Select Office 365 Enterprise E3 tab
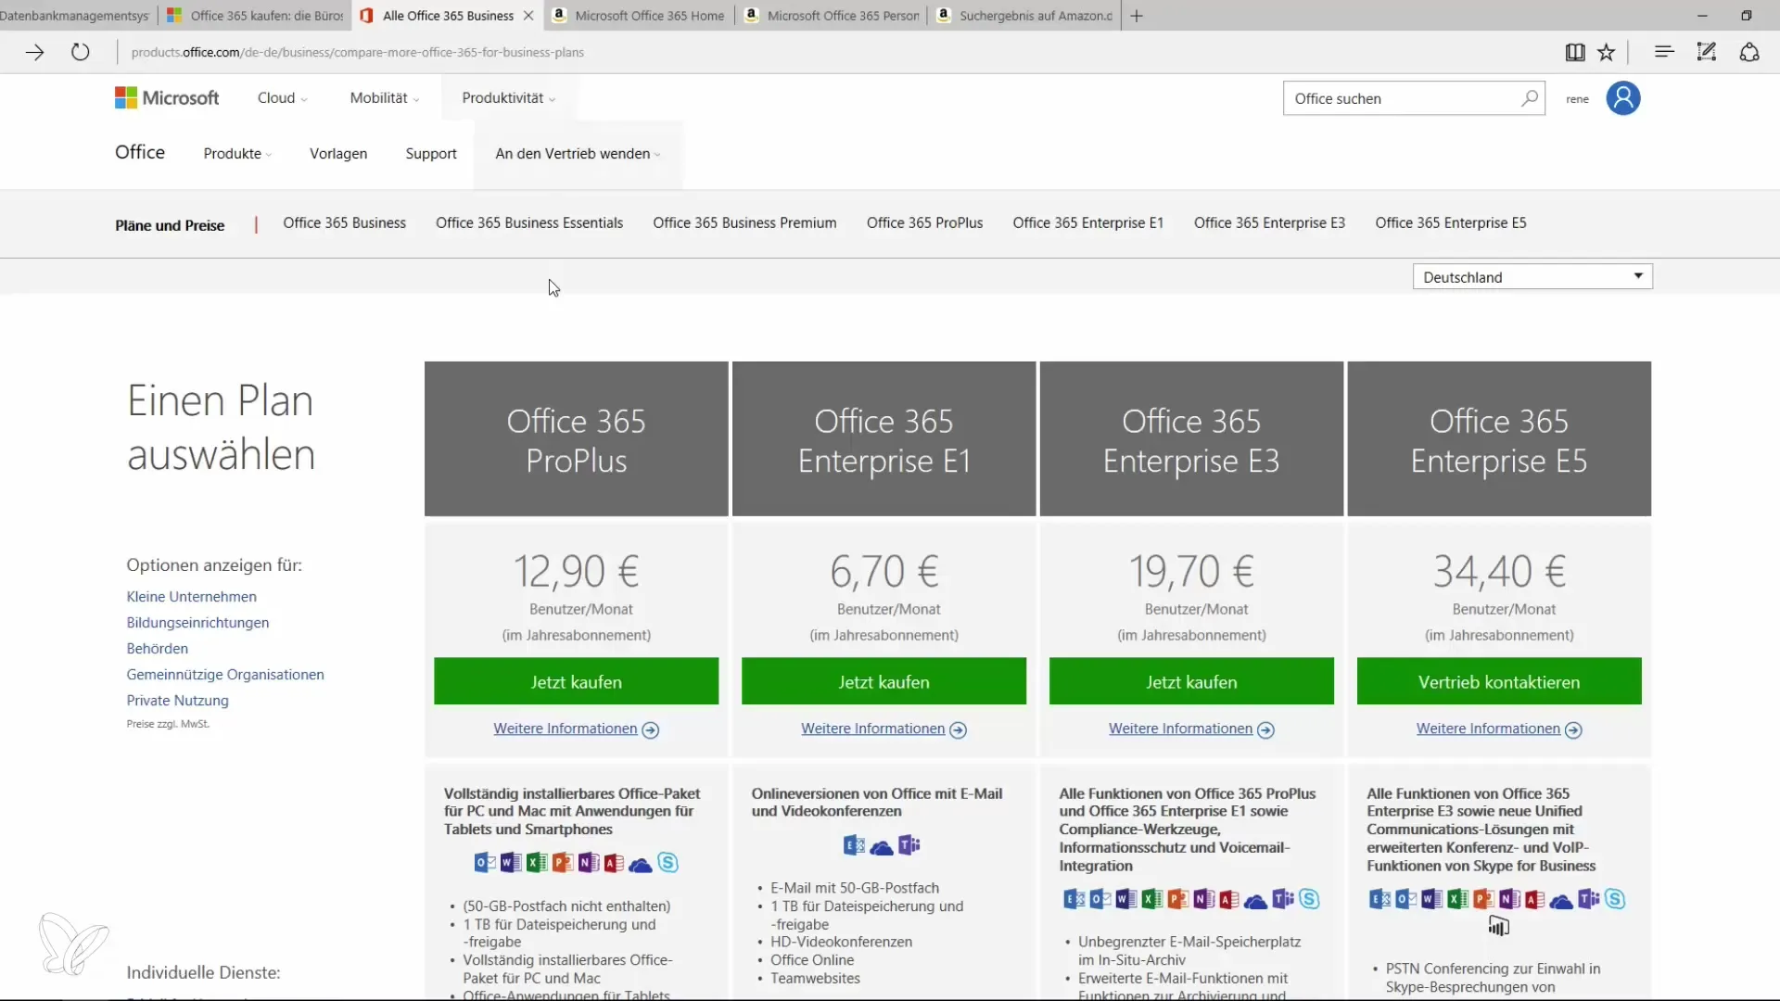The height and width of the screenshot is (1001, 1780). click(1269, 222)
